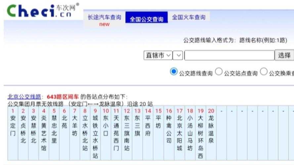Click station 20 龙脉温泉
This screenshot has width=294, height=165.
(x=211, y=129)
